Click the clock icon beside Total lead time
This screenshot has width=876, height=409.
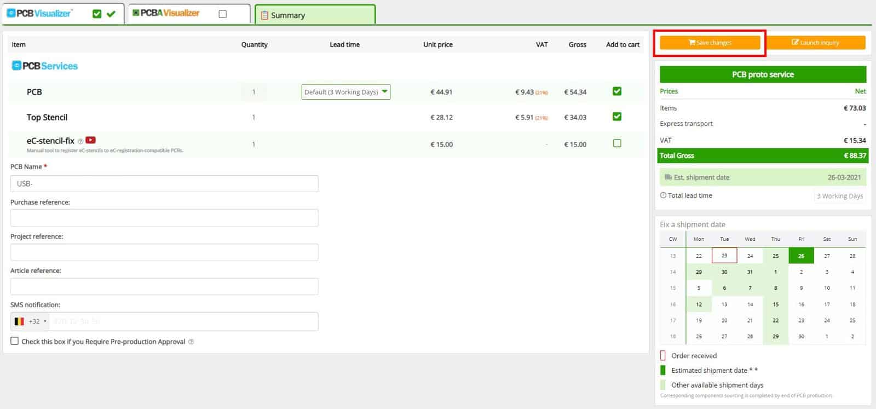663,195
